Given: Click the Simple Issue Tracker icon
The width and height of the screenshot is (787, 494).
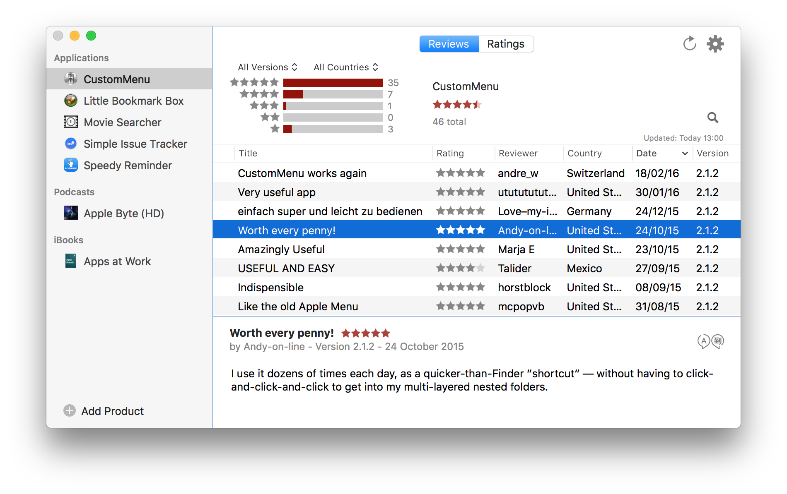Looking at the screenshot, I should click(71, 144).
